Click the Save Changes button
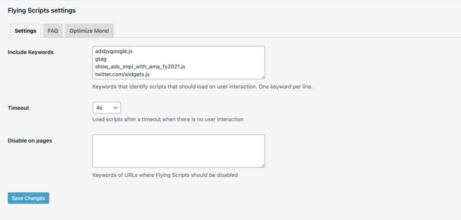Image resolution: width=461 pixels, height=220 pixels. [28, 198]
